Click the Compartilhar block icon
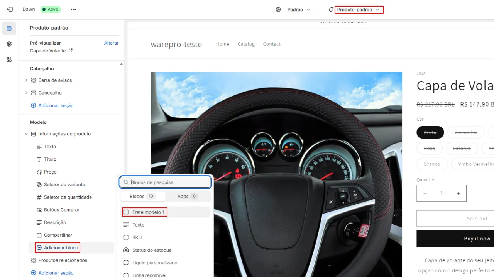 click(39, 235)
